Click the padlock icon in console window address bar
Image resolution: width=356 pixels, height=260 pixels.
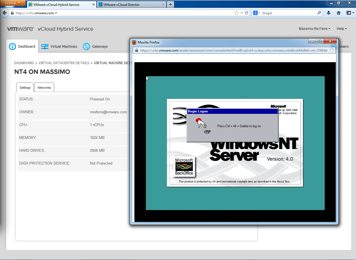tap(137, 50)
